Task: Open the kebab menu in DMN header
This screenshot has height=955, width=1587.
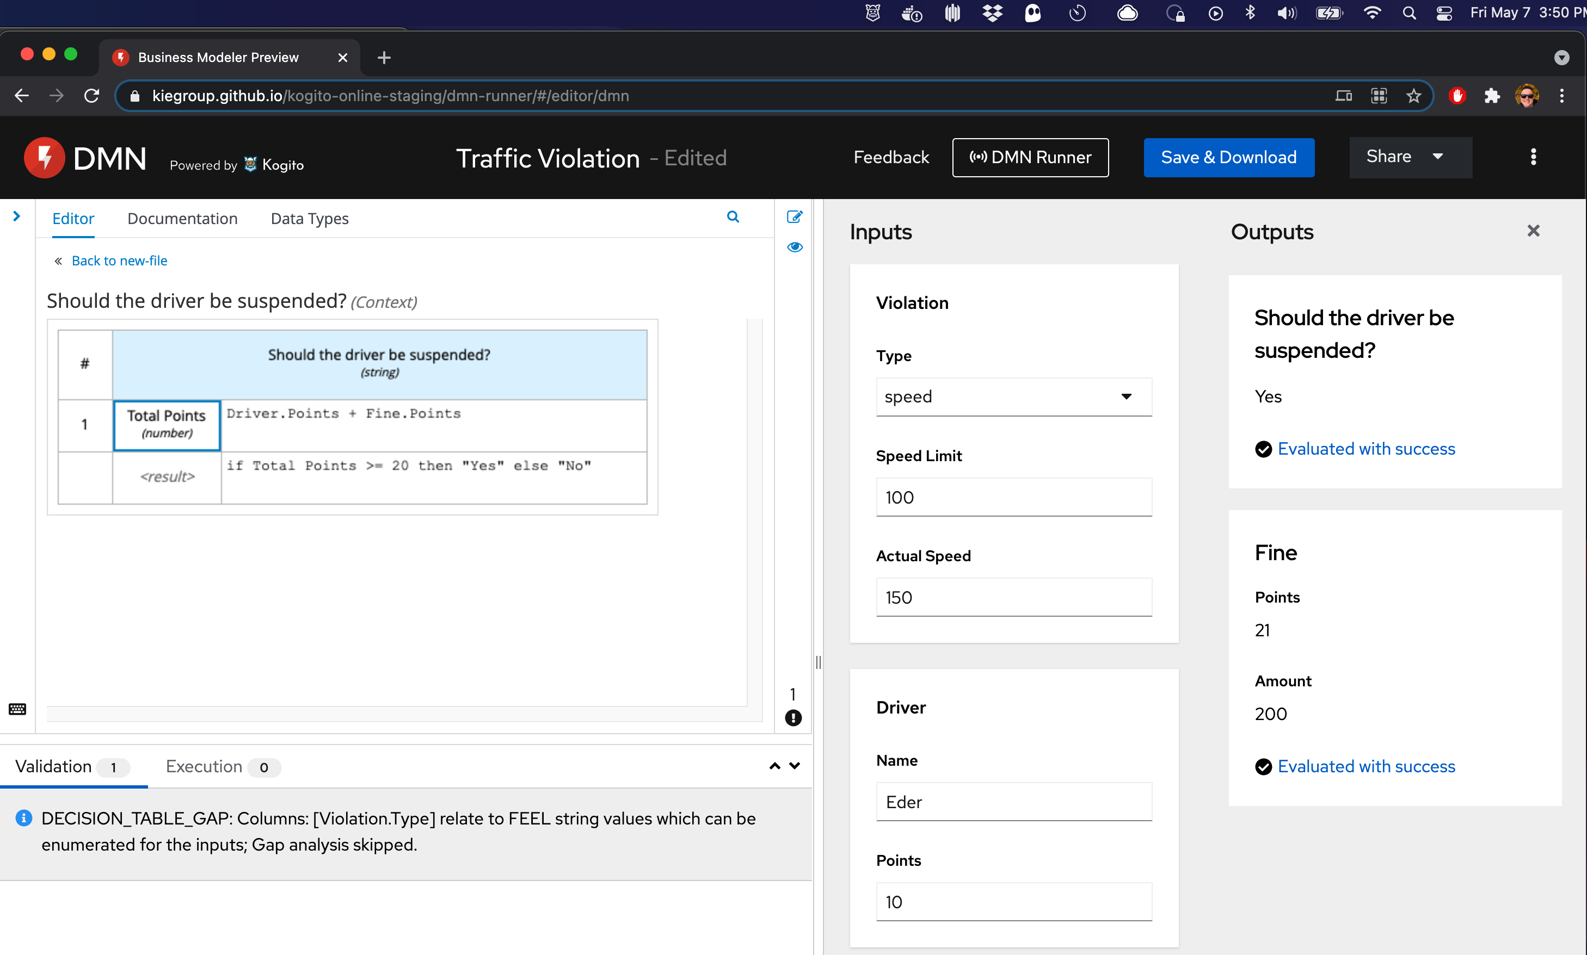Action: (1533, 157)
